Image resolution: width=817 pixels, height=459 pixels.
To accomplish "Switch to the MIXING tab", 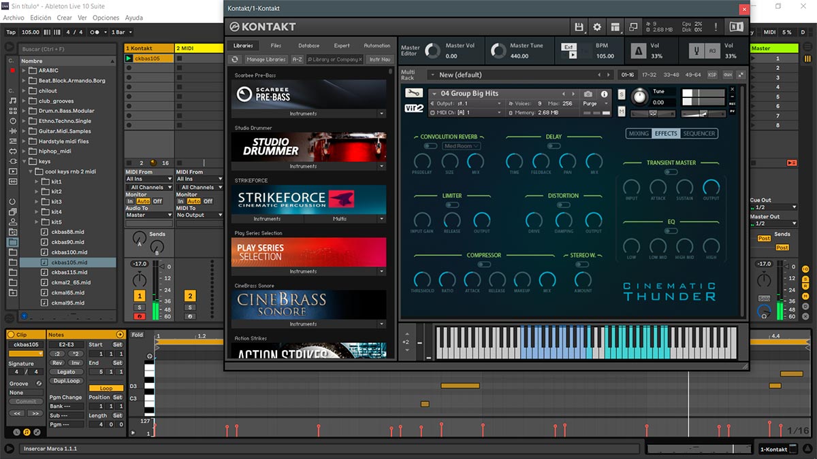I will pos(639,133).
